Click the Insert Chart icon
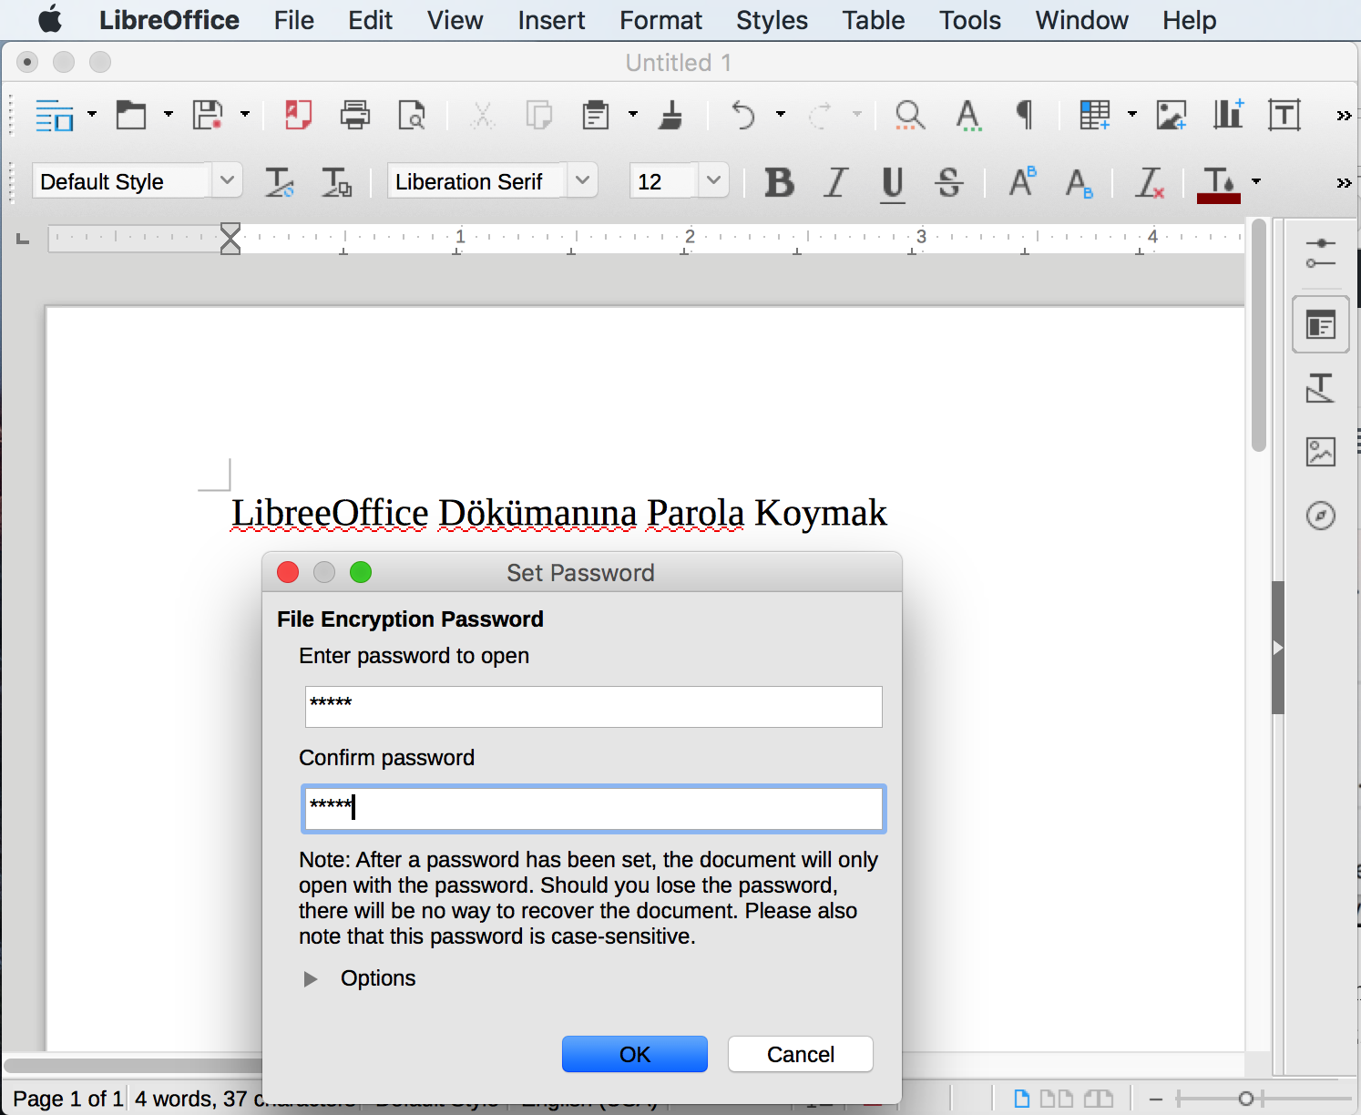 point(1228,115)
